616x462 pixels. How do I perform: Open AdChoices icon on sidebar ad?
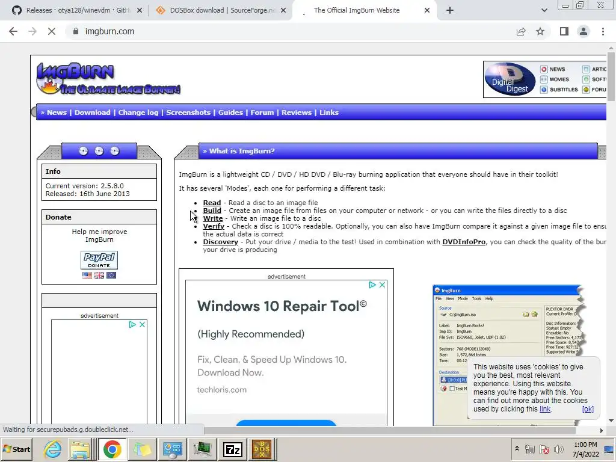132,324
